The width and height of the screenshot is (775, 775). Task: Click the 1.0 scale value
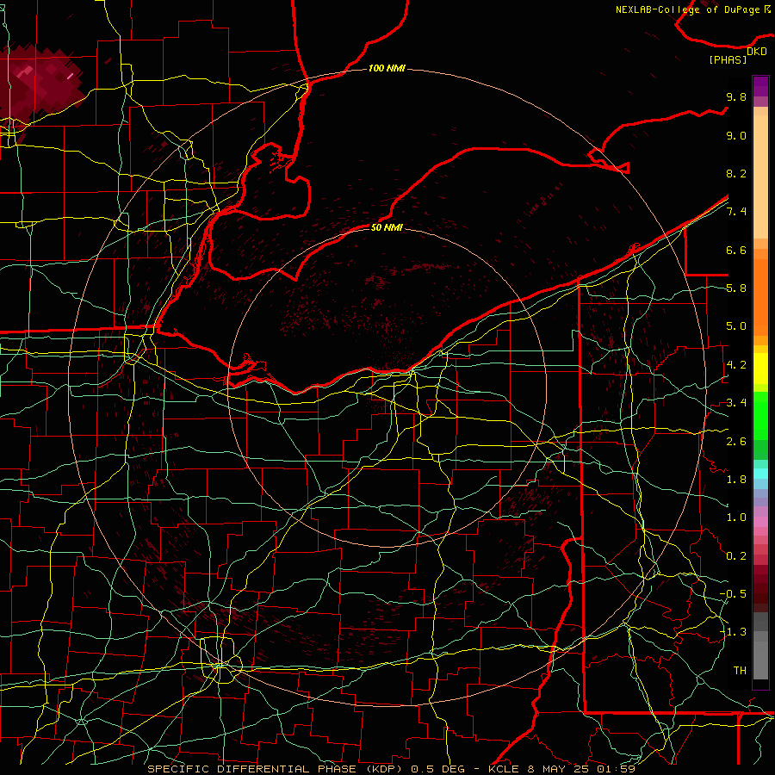pos(736,518)
